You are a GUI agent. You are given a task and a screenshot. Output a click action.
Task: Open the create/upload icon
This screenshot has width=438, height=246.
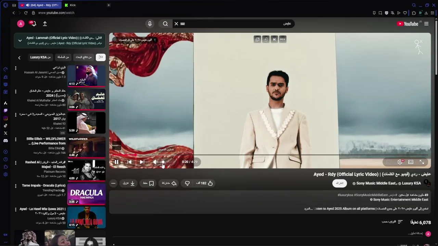coord(45,24)
